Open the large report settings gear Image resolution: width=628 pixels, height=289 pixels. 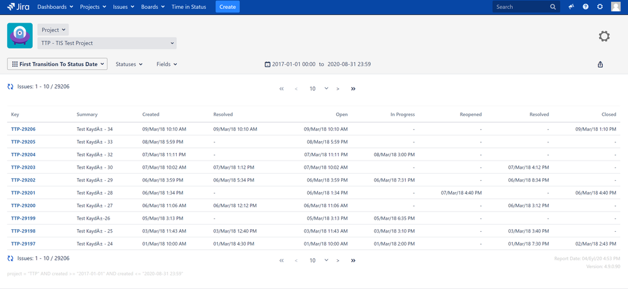click(604, 37)
